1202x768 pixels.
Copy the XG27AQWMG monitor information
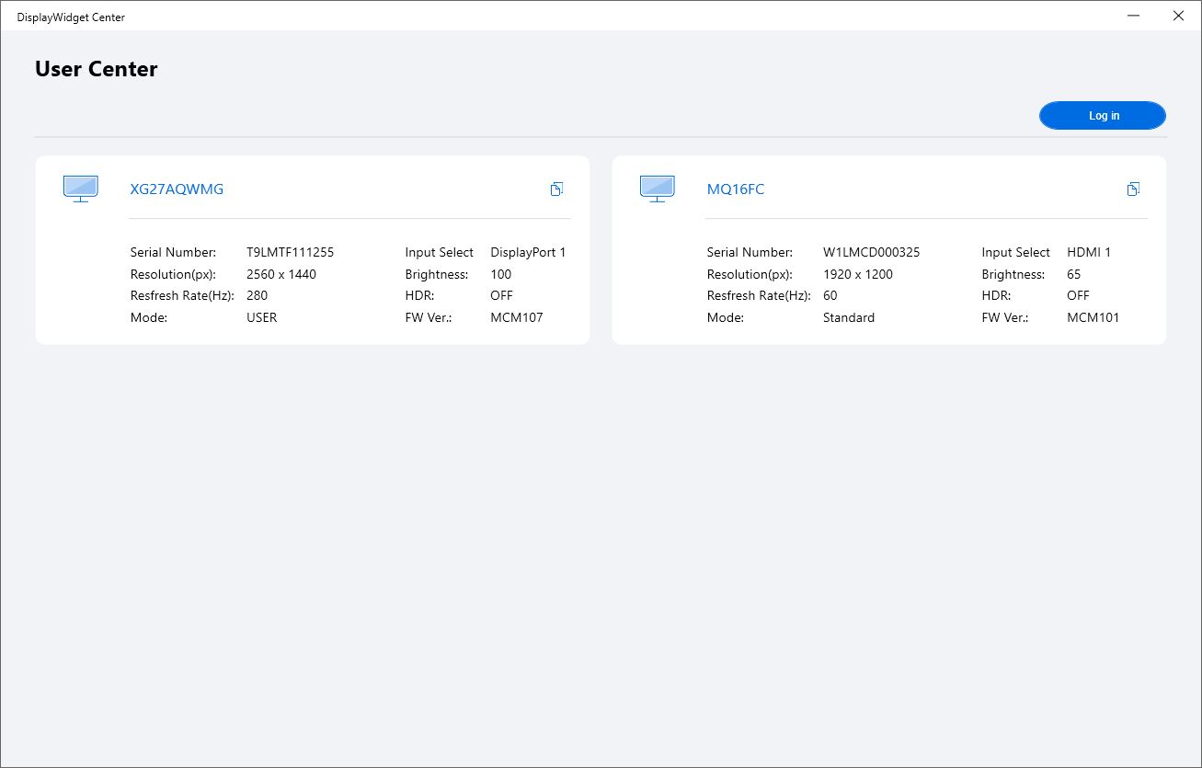tap(556, 189)
